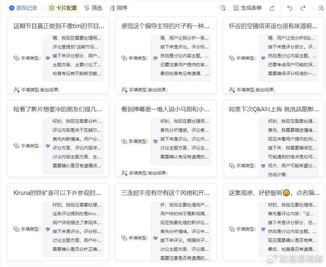
Task: Click line 嗯，用户让我分析一条 in second card
Action: 184,38
